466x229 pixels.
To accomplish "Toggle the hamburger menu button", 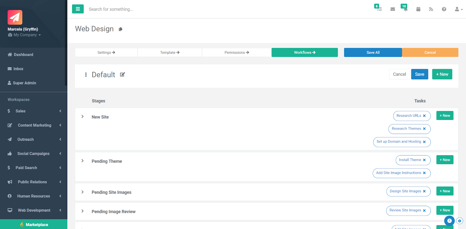I will (78, 9).
